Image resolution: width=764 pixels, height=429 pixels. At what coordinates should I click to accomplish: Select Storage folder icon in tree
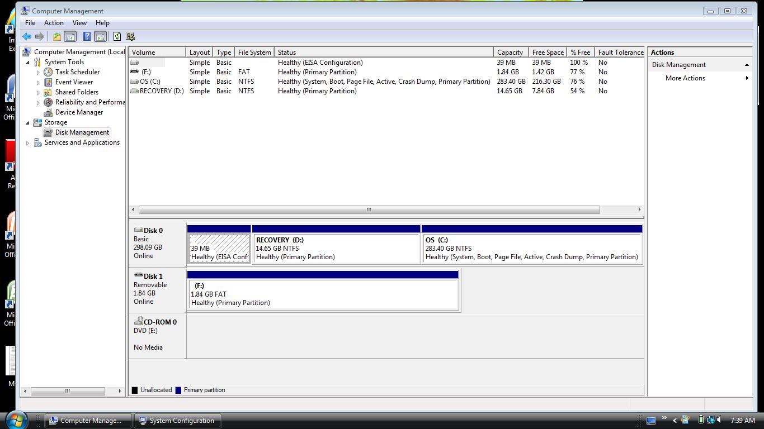coord(37,122)
